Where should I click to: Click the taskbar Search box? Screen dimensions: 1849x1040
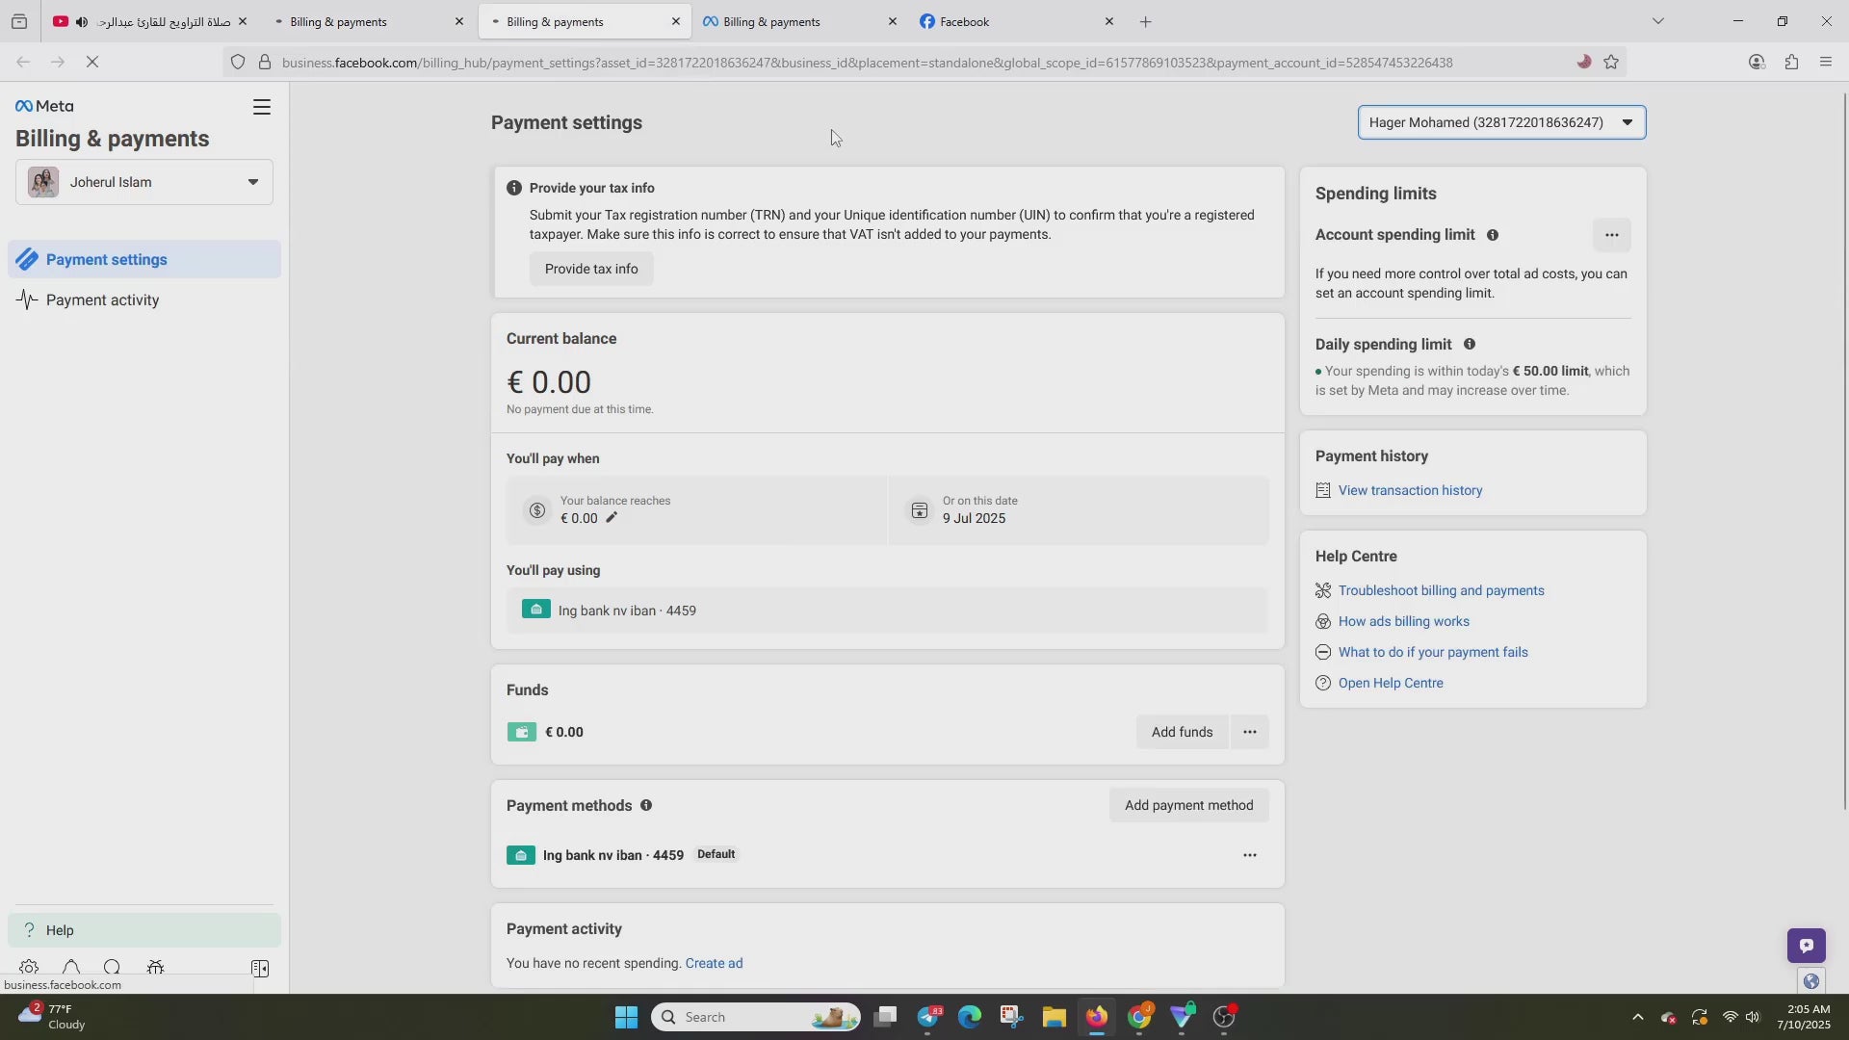(756, 1017)
